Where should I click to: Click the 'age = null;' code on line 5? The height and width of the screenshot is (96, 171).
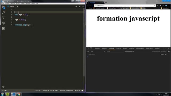pos(20,20)
